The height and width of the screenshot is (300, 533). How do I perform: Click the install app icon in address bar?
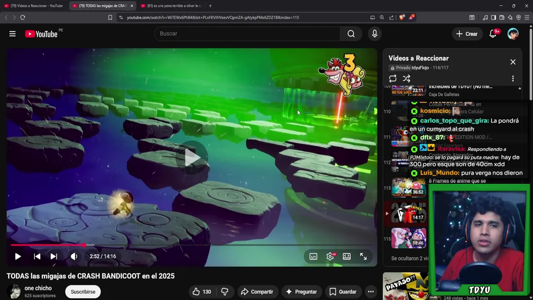pos(372,17)
